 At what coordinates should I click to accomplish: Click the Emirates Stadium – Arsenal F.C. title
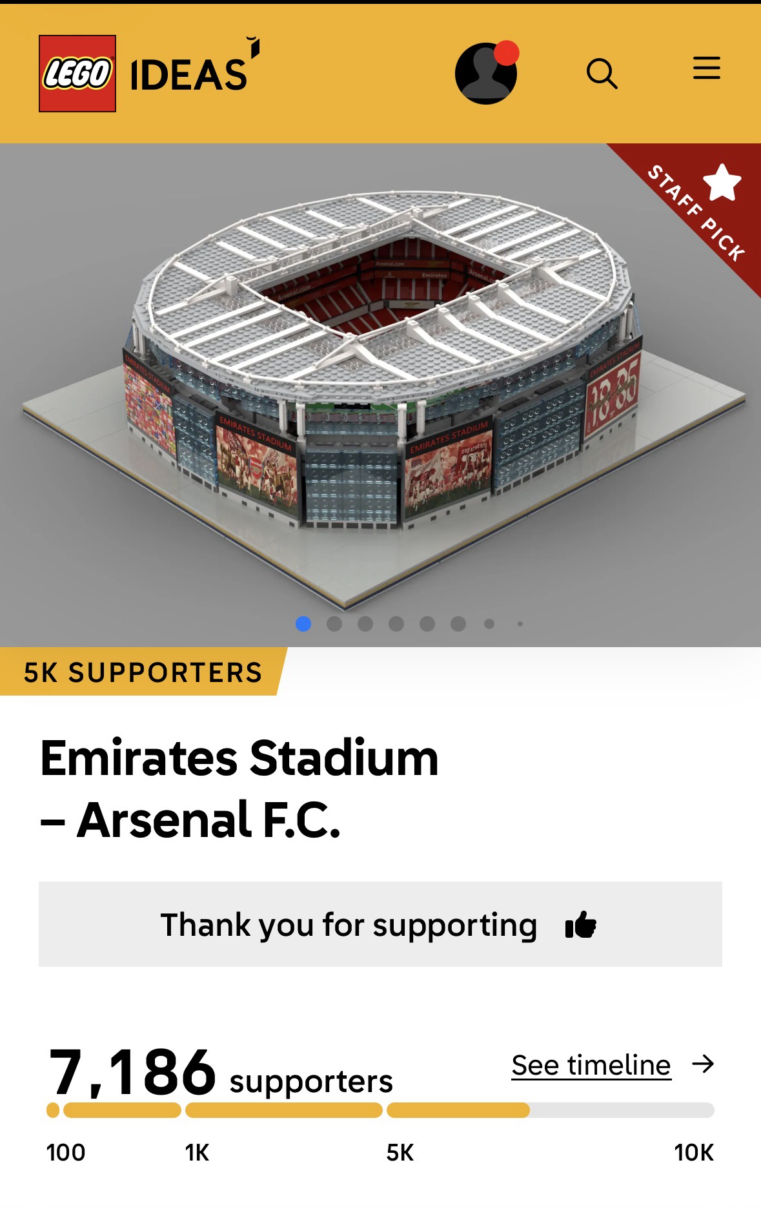pyautogui.click(x=239, y=788)
